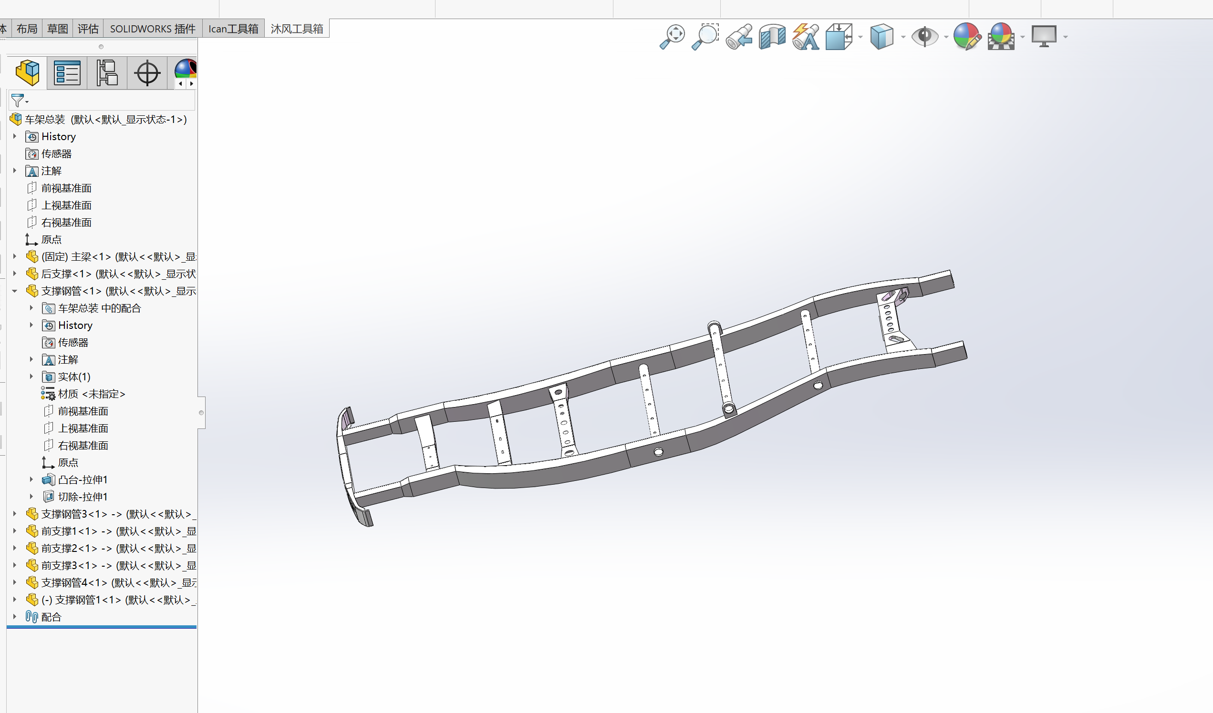Expand the 支撑钢管3<1> component

click(15, 514)
